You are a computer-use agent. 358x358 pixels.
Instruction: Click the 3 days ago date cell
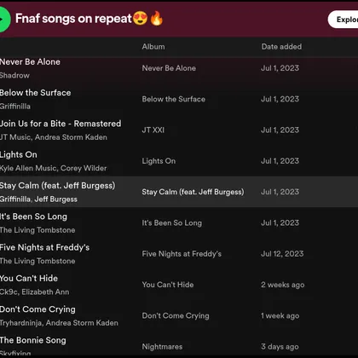[x=280, y=347]
